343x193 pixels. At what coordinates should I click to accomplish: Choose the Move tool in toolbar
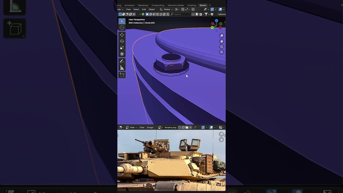click(122, 35)
